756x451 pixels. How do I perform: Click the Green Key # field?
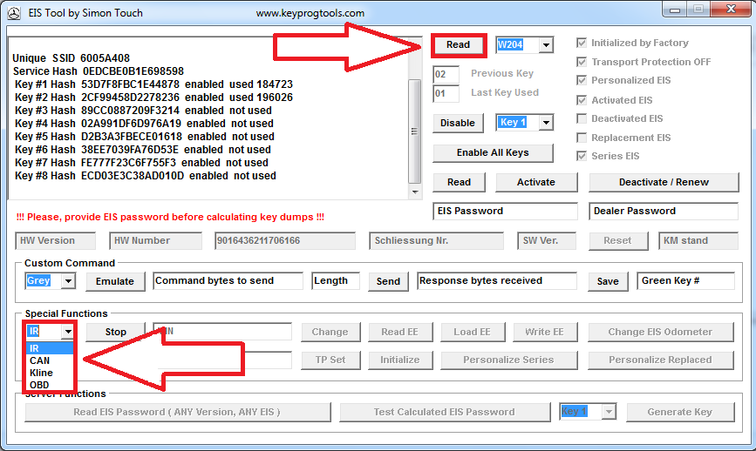[686, 281]
